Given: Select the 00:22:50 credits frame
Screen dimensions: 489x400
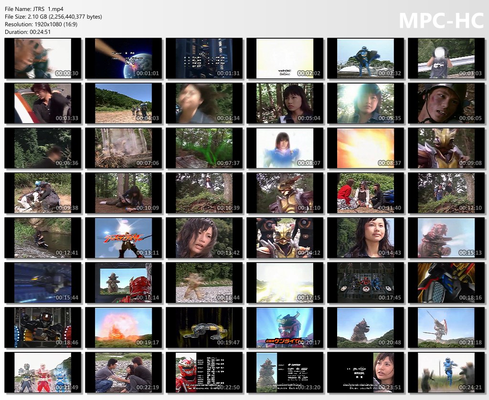Looking at the screenshot, I should click(x=204, y=373).
